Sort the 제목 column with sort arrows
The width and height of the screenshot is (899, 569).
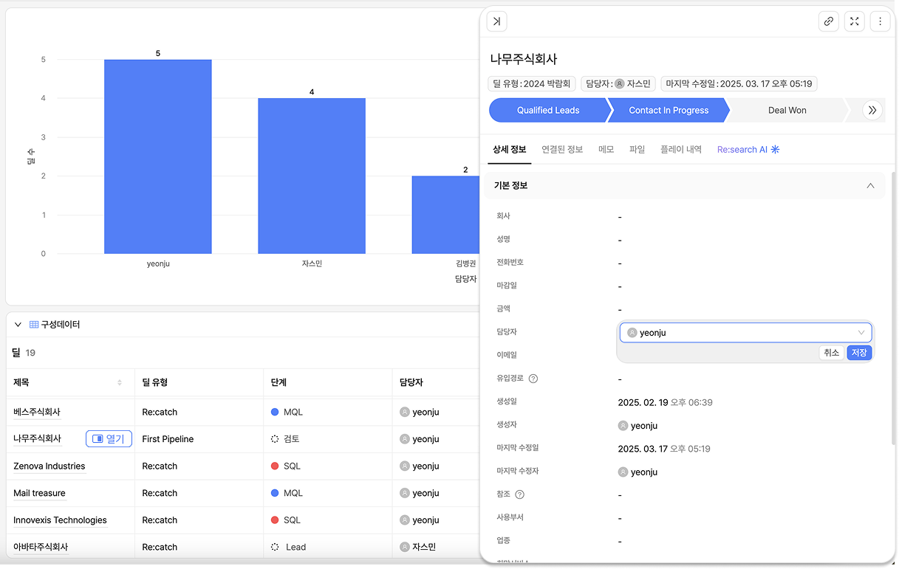tap(120, 382)
